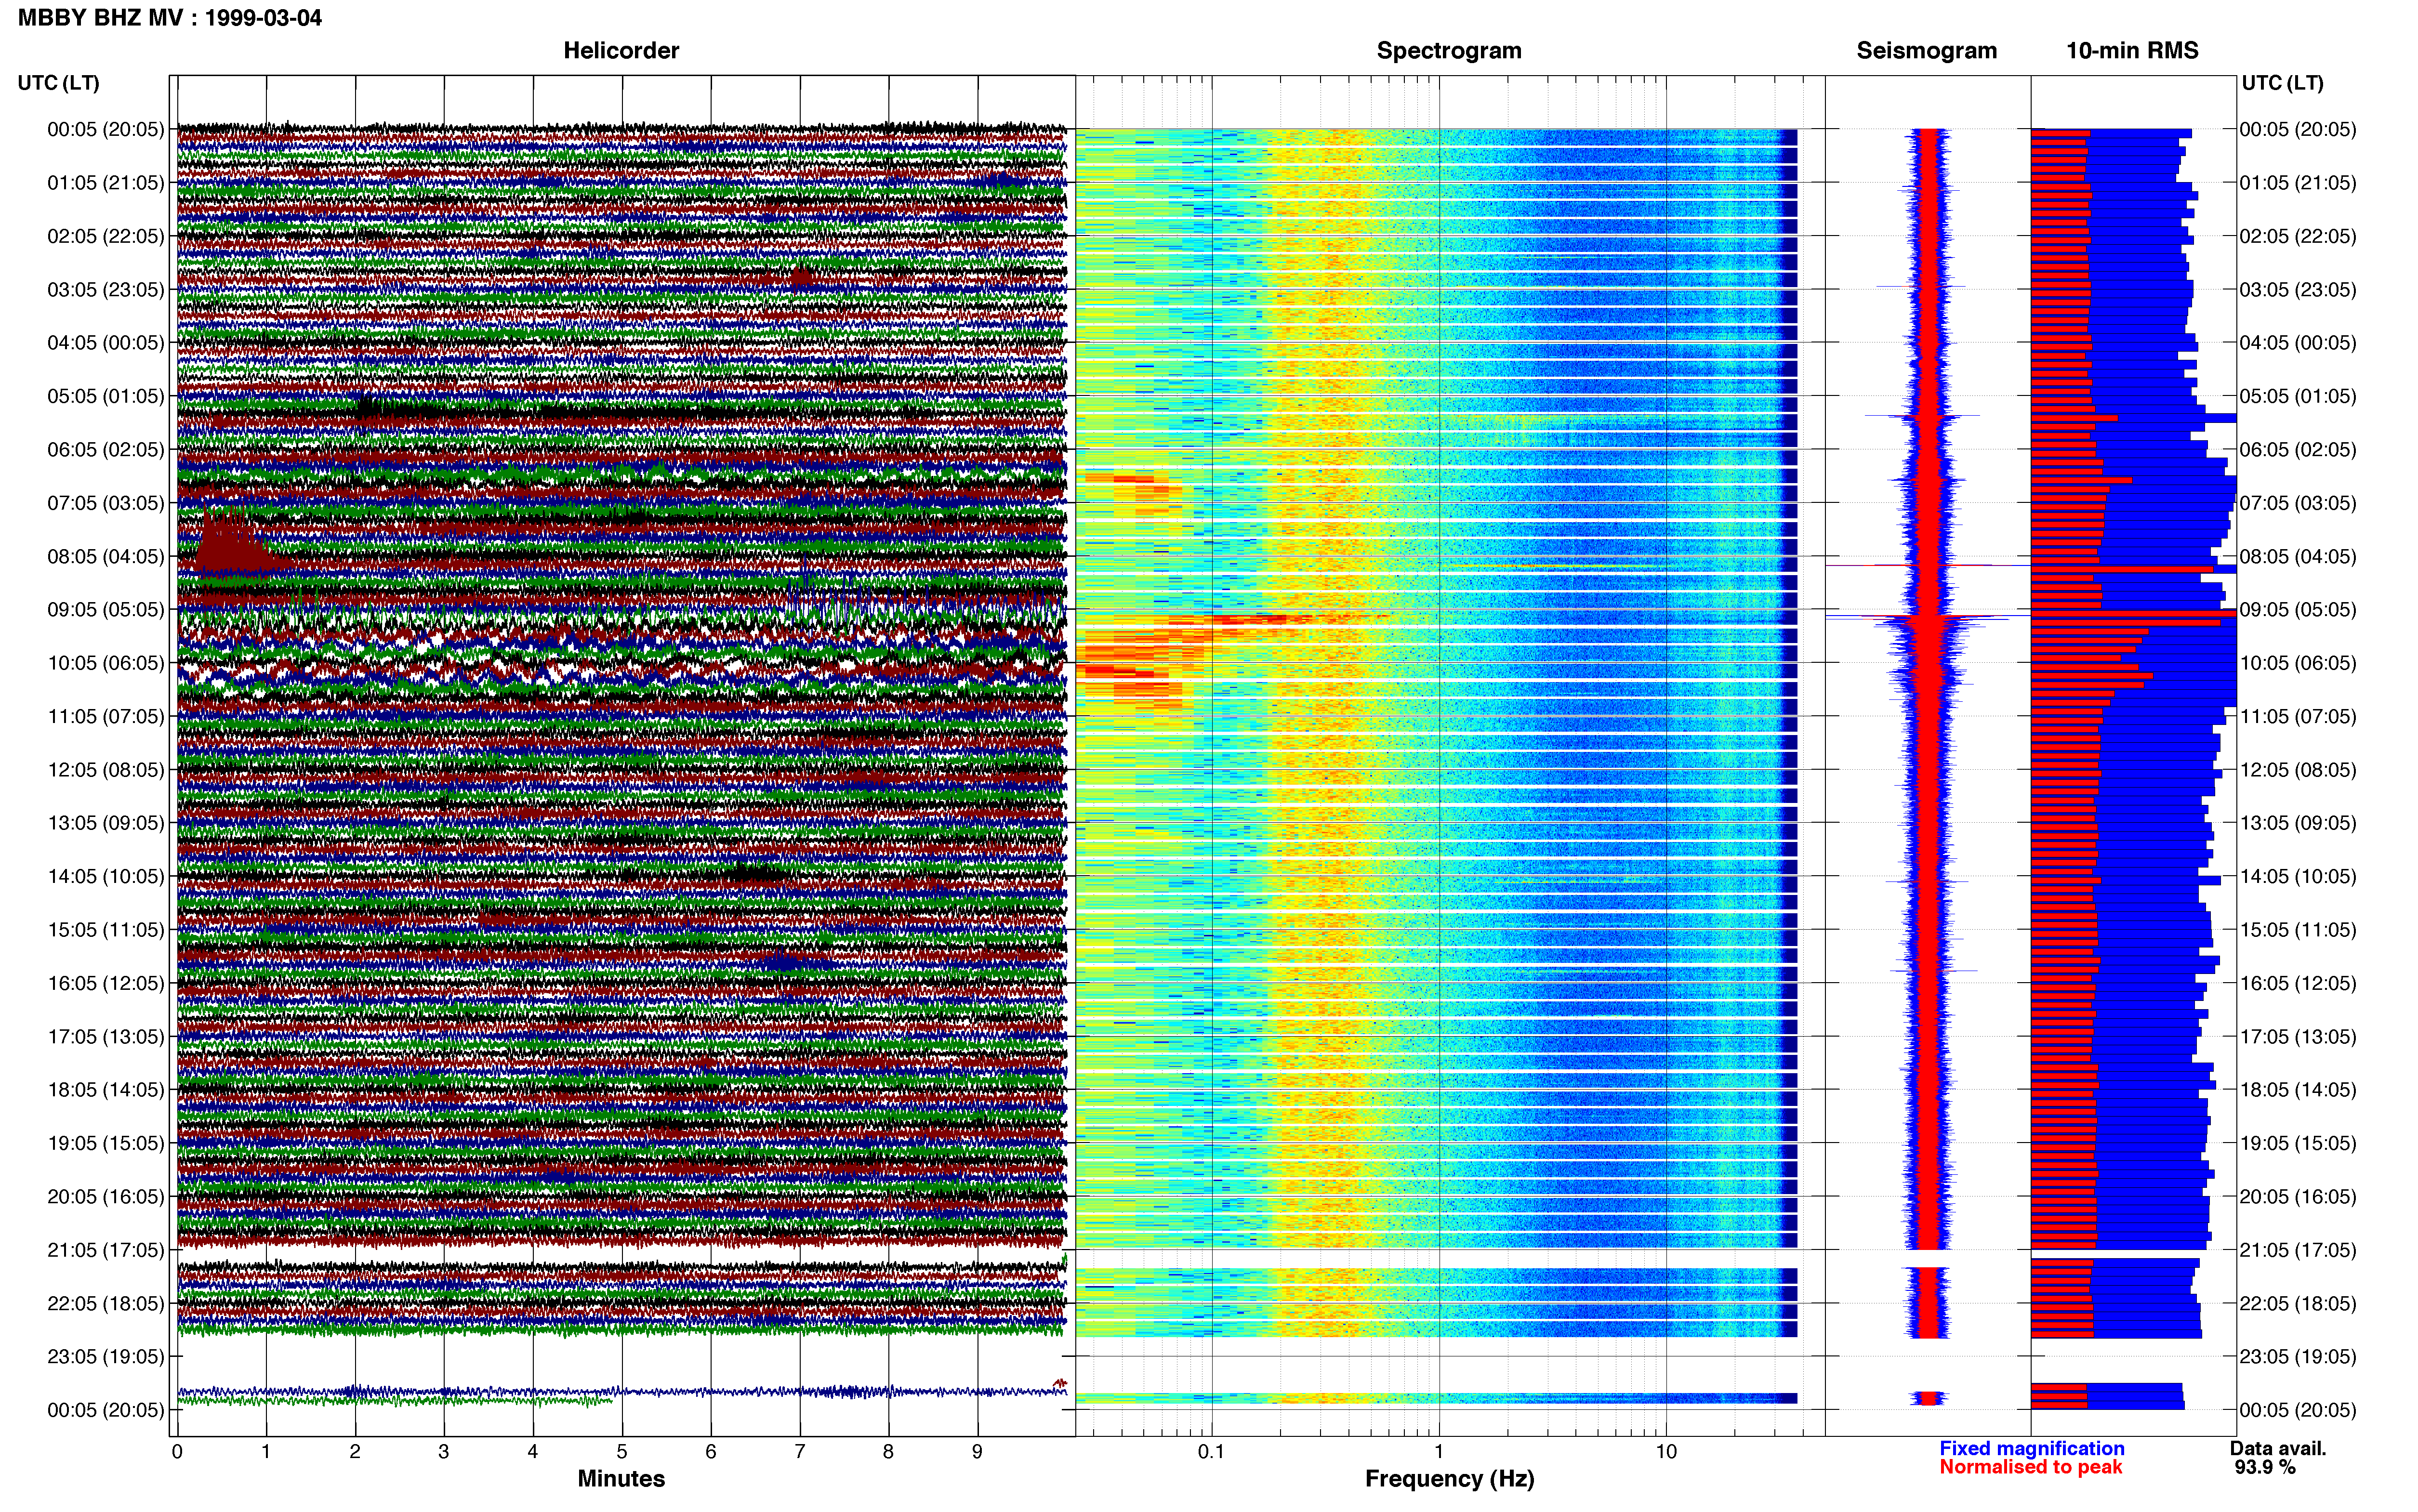Click the right 12:05 (08:05) time label
2418x1512 pixels.
(2298, 770)
